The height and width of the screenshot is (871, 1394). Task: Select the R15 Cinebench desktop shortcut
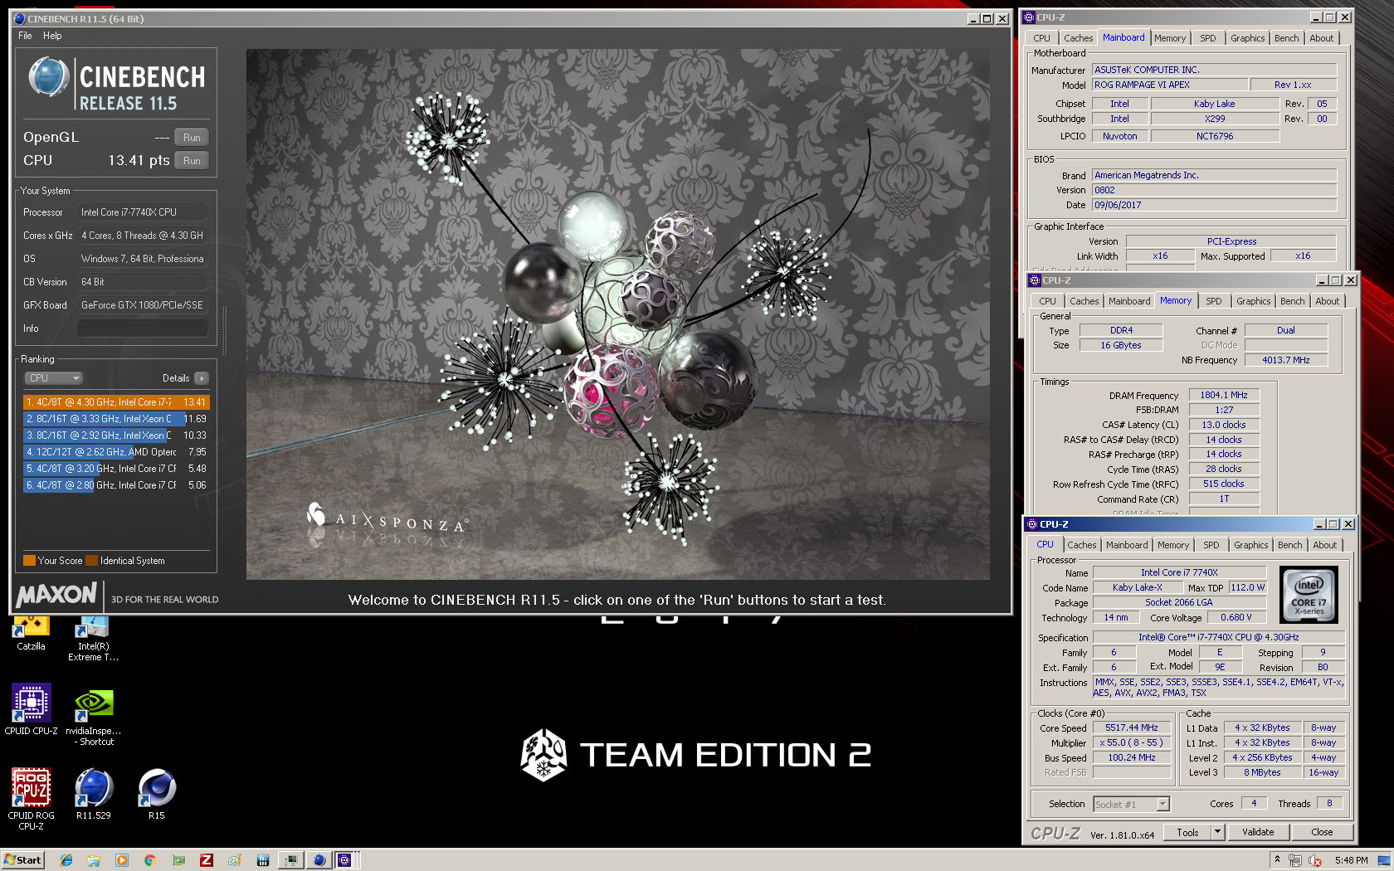click(157, 794)
